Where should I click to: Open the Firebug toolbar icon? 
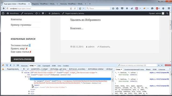(x=145, y=8)
